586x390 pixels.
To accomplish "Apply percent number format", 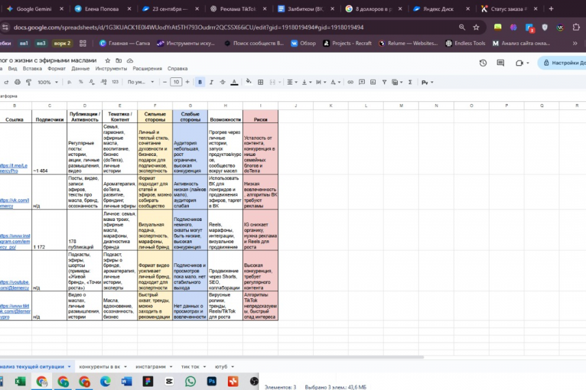I will coord(81,82).
